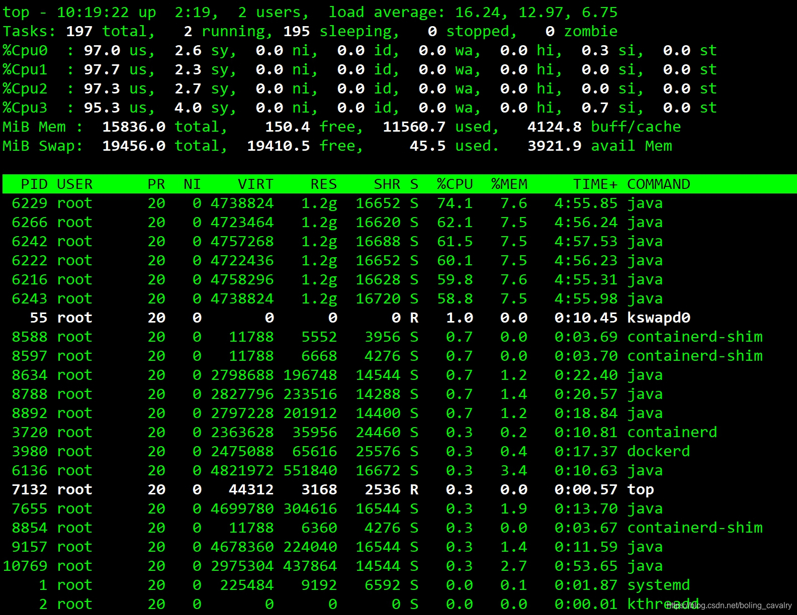The height and width of the screenshot is (615, 797).
Task: Click the %MEM column header
Action: point(509,184)
